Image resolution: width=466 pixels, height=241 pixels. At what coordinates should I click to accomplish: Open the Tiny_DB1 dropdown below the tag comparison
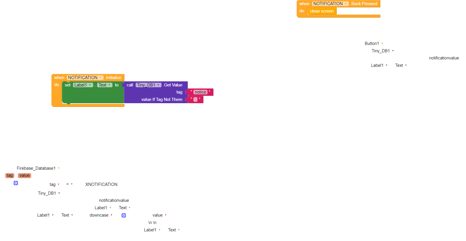[x=49, y=193]
